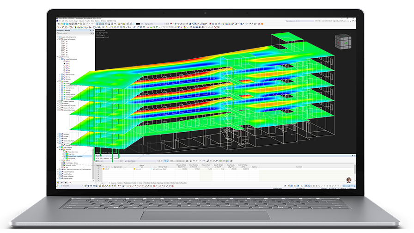Collapse the Type of display node

pyautogui.click(x=57, y=147)
